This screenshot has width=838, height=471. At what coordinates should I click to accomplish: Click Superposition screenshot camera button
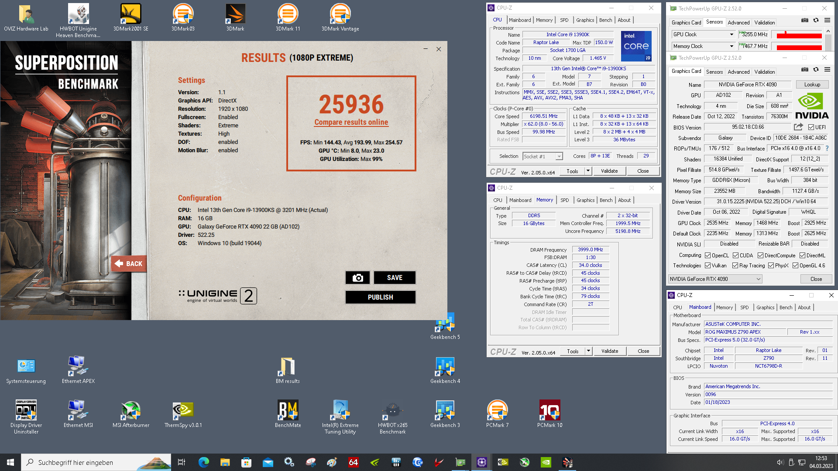coord(358,278)
